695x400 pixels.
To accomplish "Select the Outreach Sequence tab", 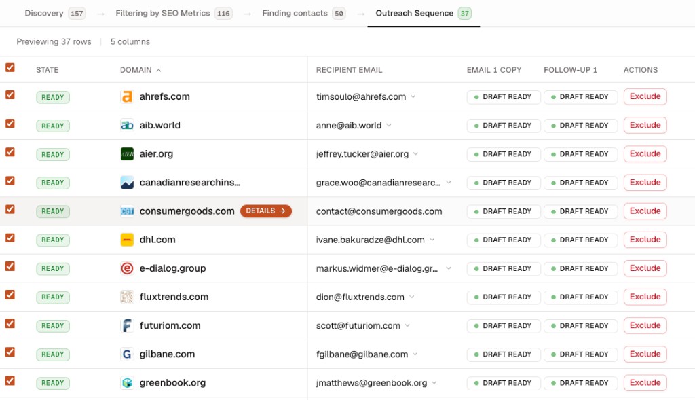I will [424, 14].
